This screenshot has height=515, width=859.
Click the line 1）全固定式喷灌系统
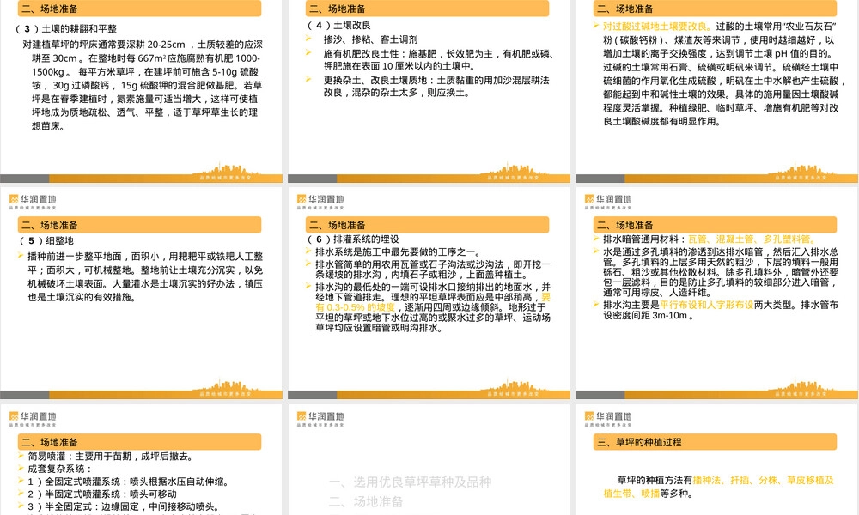pyautogui.click(x=128, y=482)
